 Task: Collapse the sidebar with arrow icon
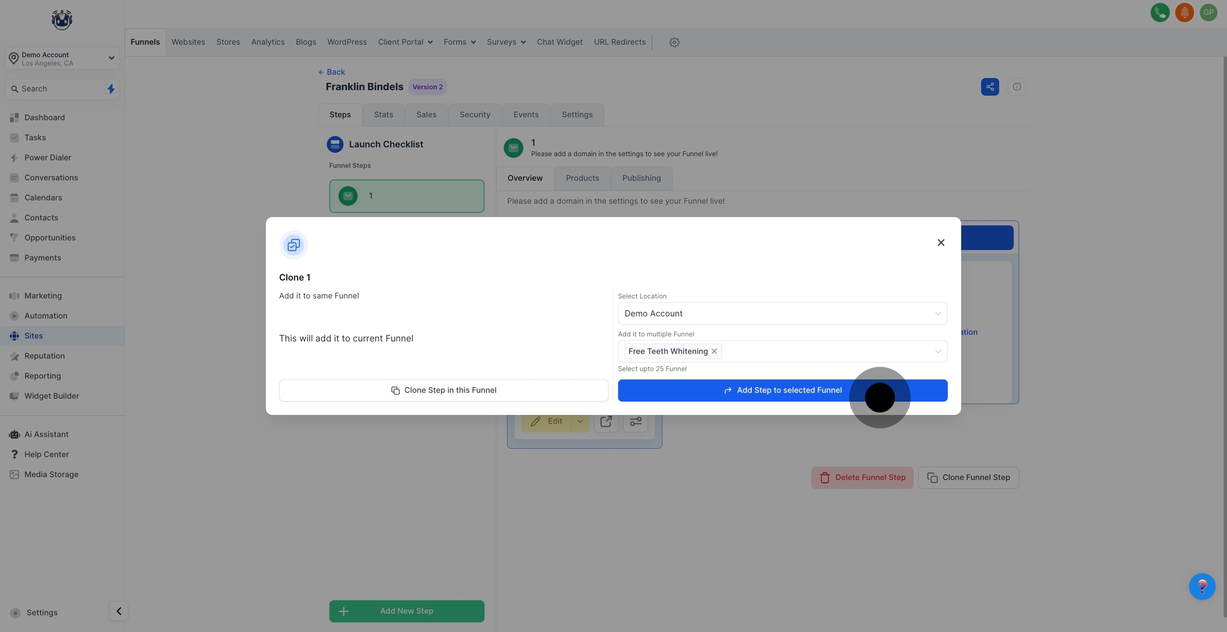119,611
